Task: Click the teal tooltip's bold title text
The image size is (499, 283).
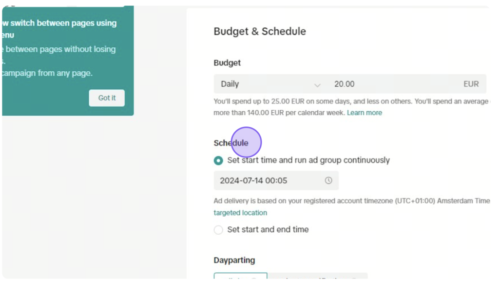Action: (x=59, y=29)
